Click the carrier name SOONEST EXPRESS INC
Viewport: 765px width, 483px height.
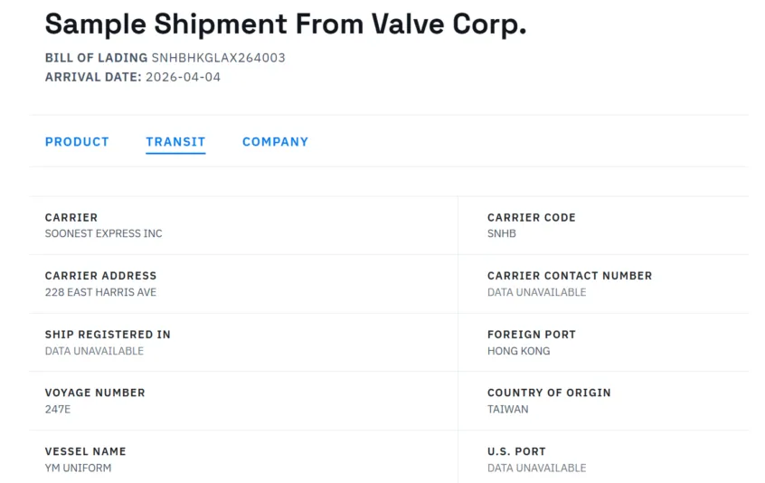104,233
